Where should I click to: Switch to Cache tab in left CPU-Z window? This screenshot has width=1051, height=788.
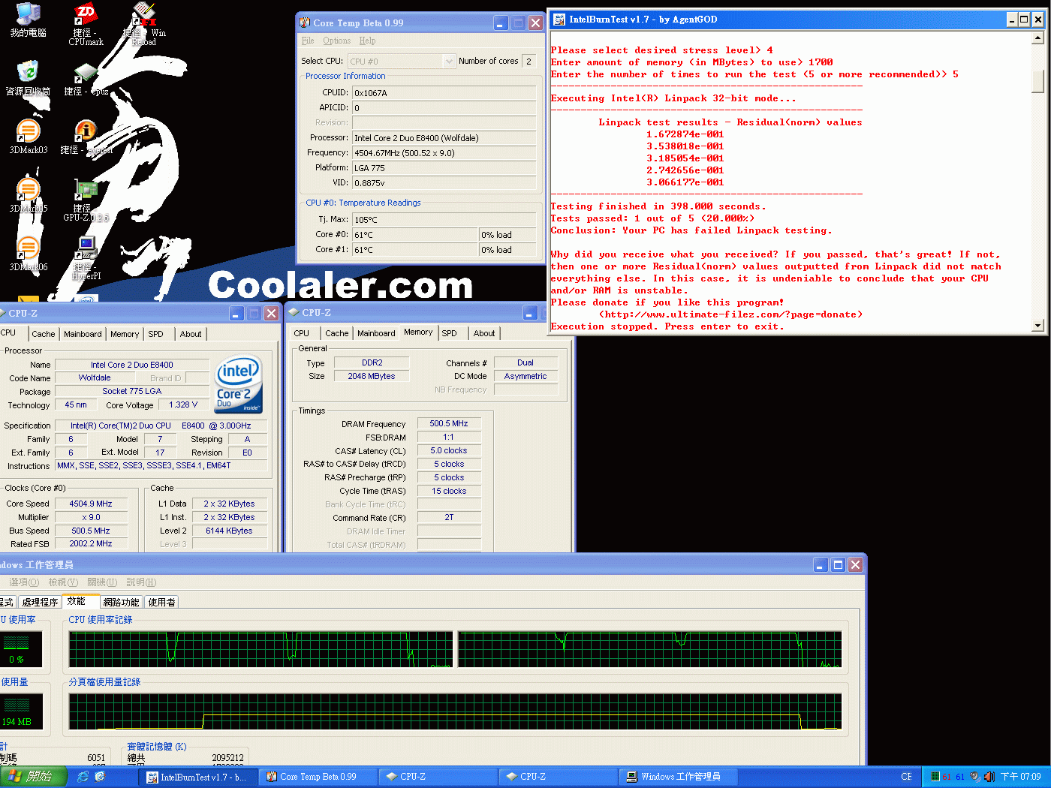(x=43, y=334)
